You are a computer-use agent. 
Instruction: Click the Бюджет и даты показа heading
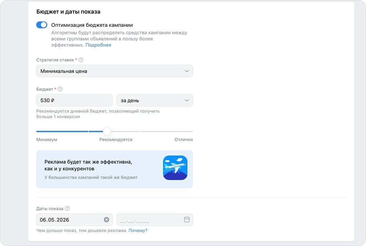coord(68,12)
